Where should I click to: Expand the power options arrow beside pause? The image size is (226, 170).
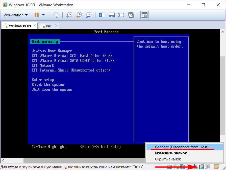[43, 15]
